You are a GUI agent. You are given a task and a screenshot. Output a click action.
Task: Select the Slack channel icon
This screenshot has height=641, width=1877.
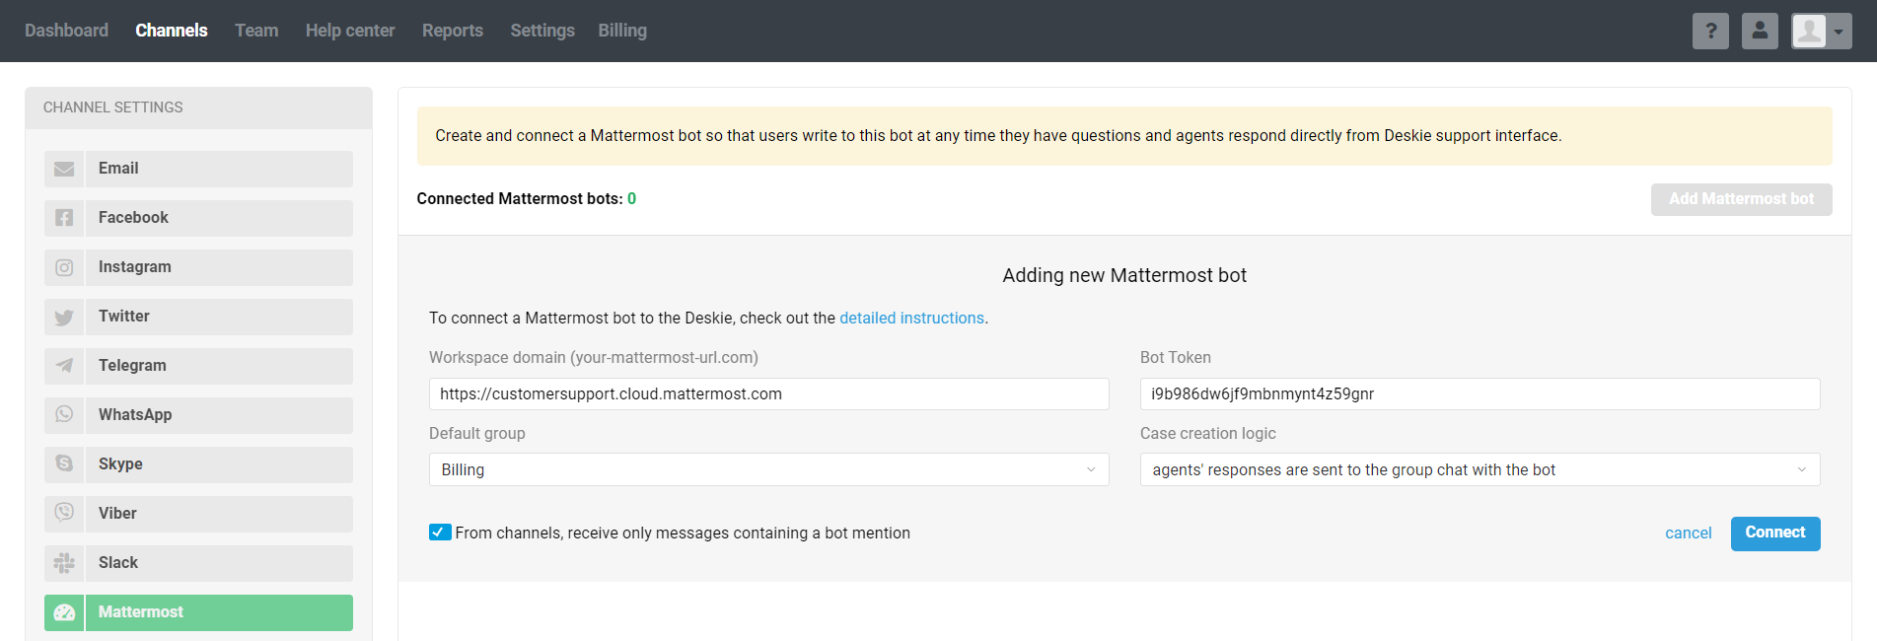click(x=64, y=563)
